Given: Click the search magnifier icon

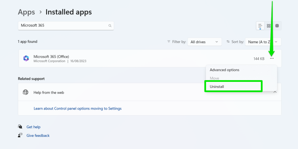Looking at the screenshot, I should [x=110, y=26].
